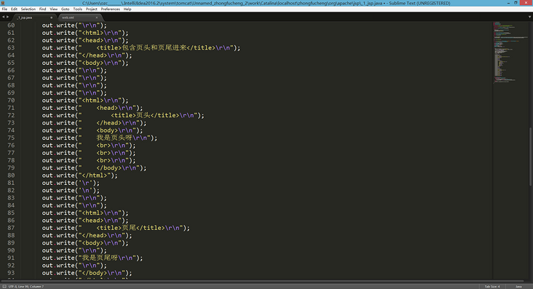Click the vertical scrollbar thumb
Screen dimensions: 533x289
530,157
